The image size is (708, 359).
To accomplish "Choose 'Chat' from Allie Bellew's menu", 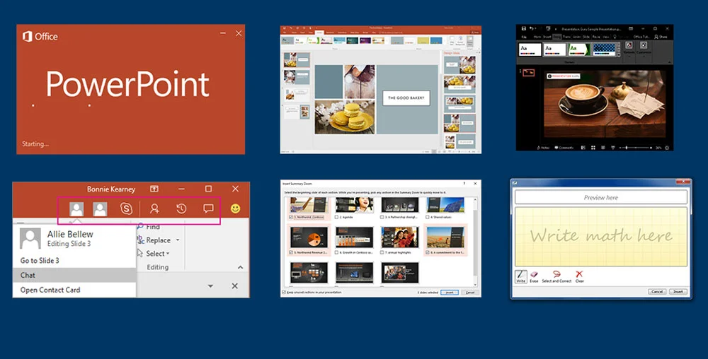I will 74,275.
